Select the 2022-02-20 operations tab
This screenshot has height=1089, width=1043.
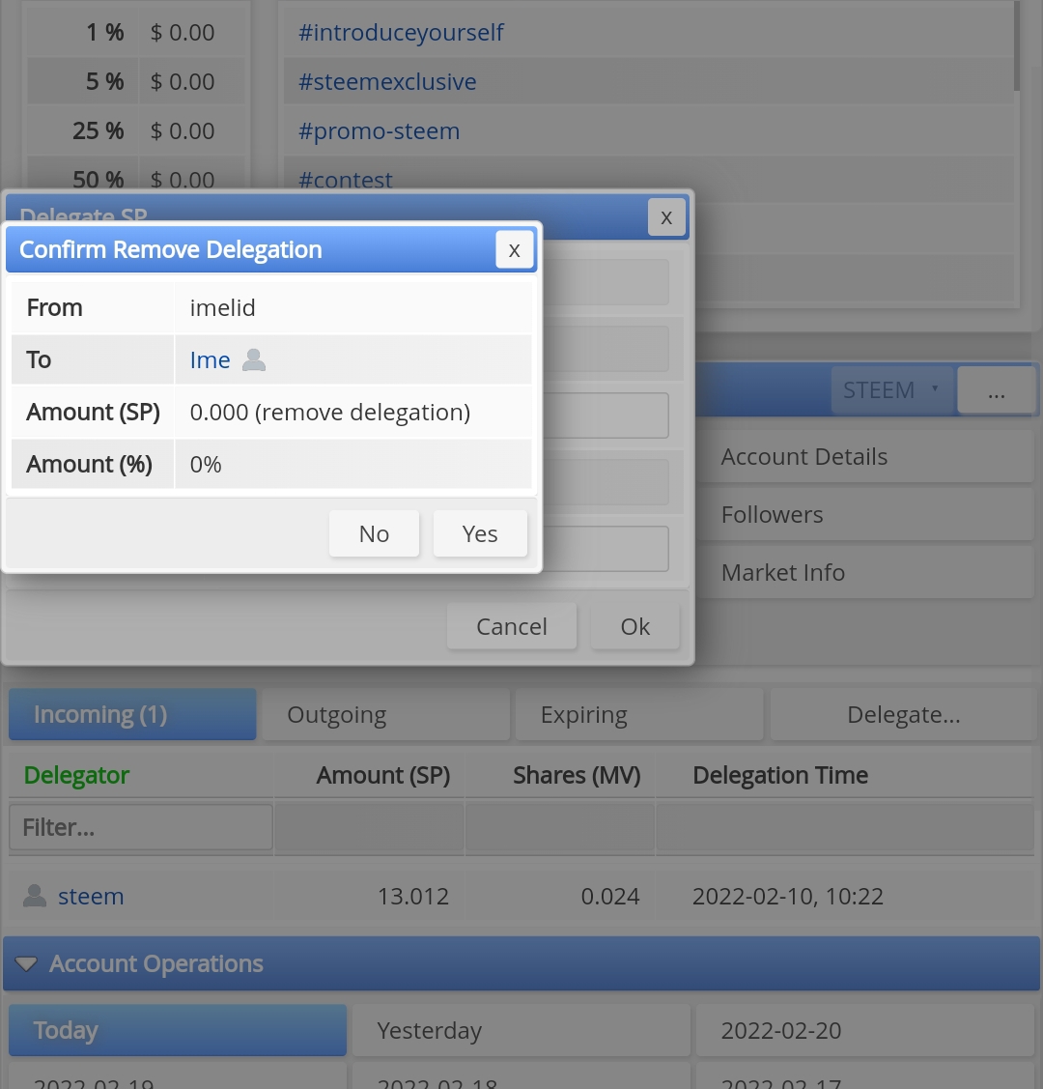click(x=865, y=1030)
